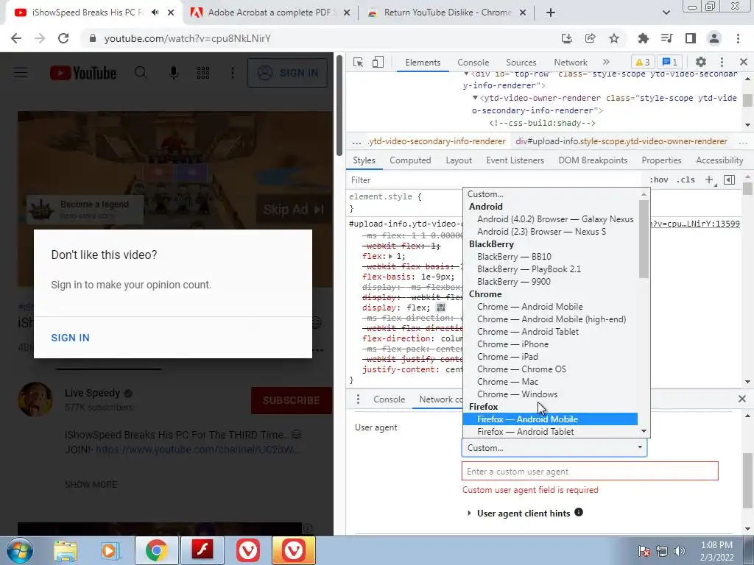Open Windows Start button
Viewport: 754px width, 565px height.
tap(19, 550)
